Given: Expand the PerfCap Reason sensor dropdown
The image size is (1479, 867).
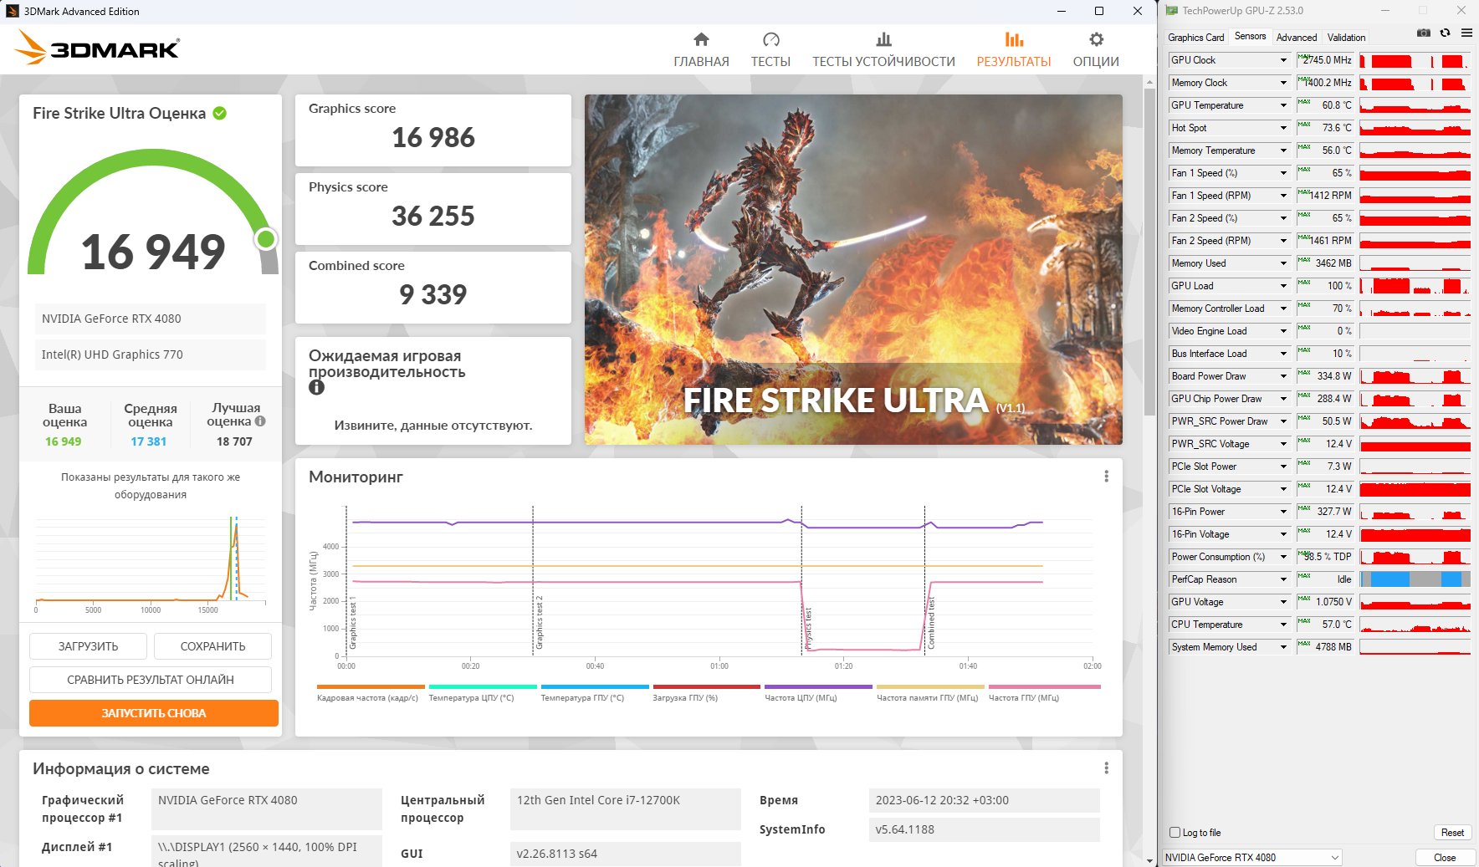Looking at the screenshot, I should pos(1283,579).
